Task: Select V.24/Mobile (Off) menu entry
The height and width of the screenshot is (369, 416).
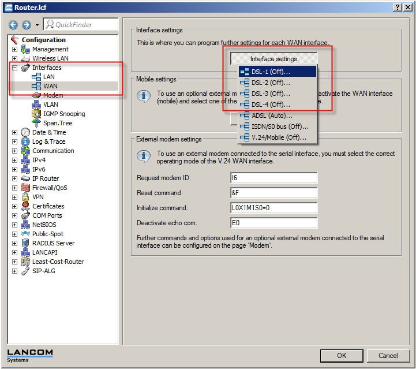Action: click(x=275, y=137)
